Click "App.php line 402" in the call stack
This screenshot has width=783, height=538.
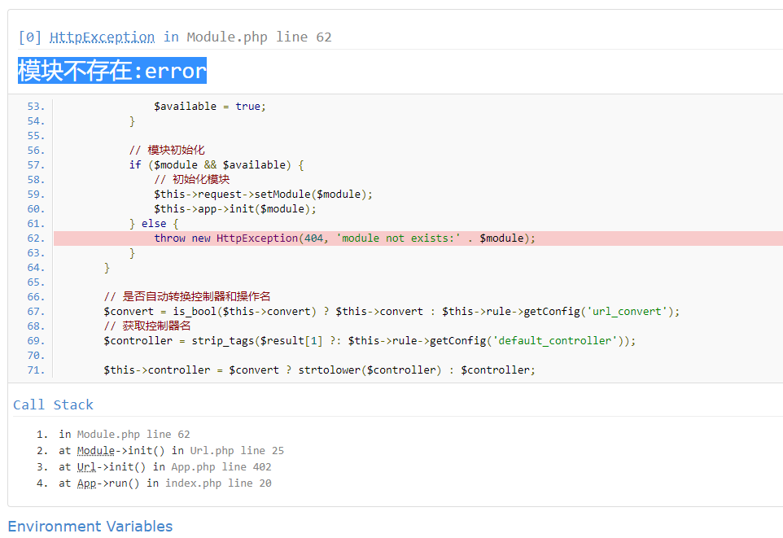(221, 467)
